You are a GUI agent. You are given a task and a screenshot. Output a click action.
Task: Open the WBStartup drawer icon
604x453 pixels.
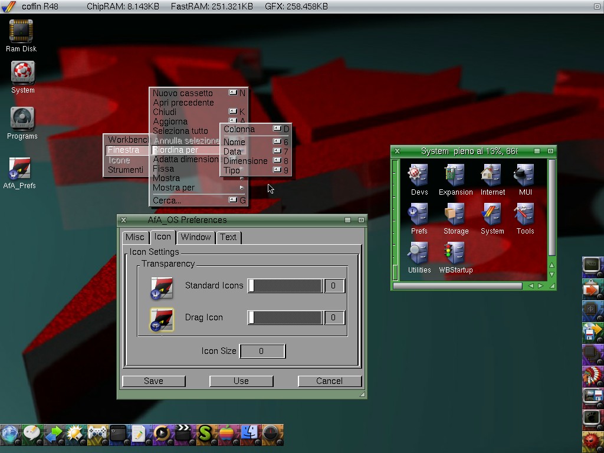pyautogui.click(x=455, y=254)
